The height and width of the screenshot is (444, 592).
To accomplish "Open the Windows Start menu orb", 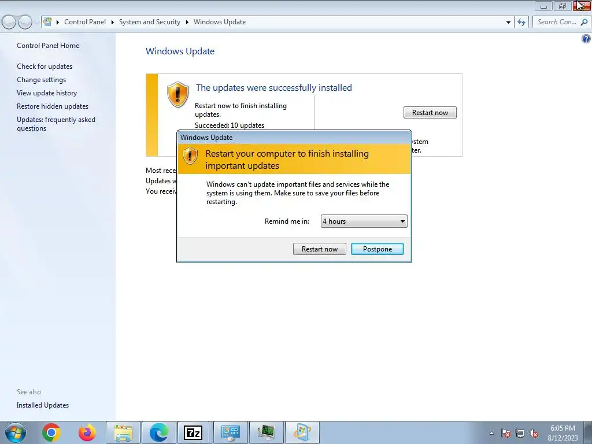I will 16,432.
